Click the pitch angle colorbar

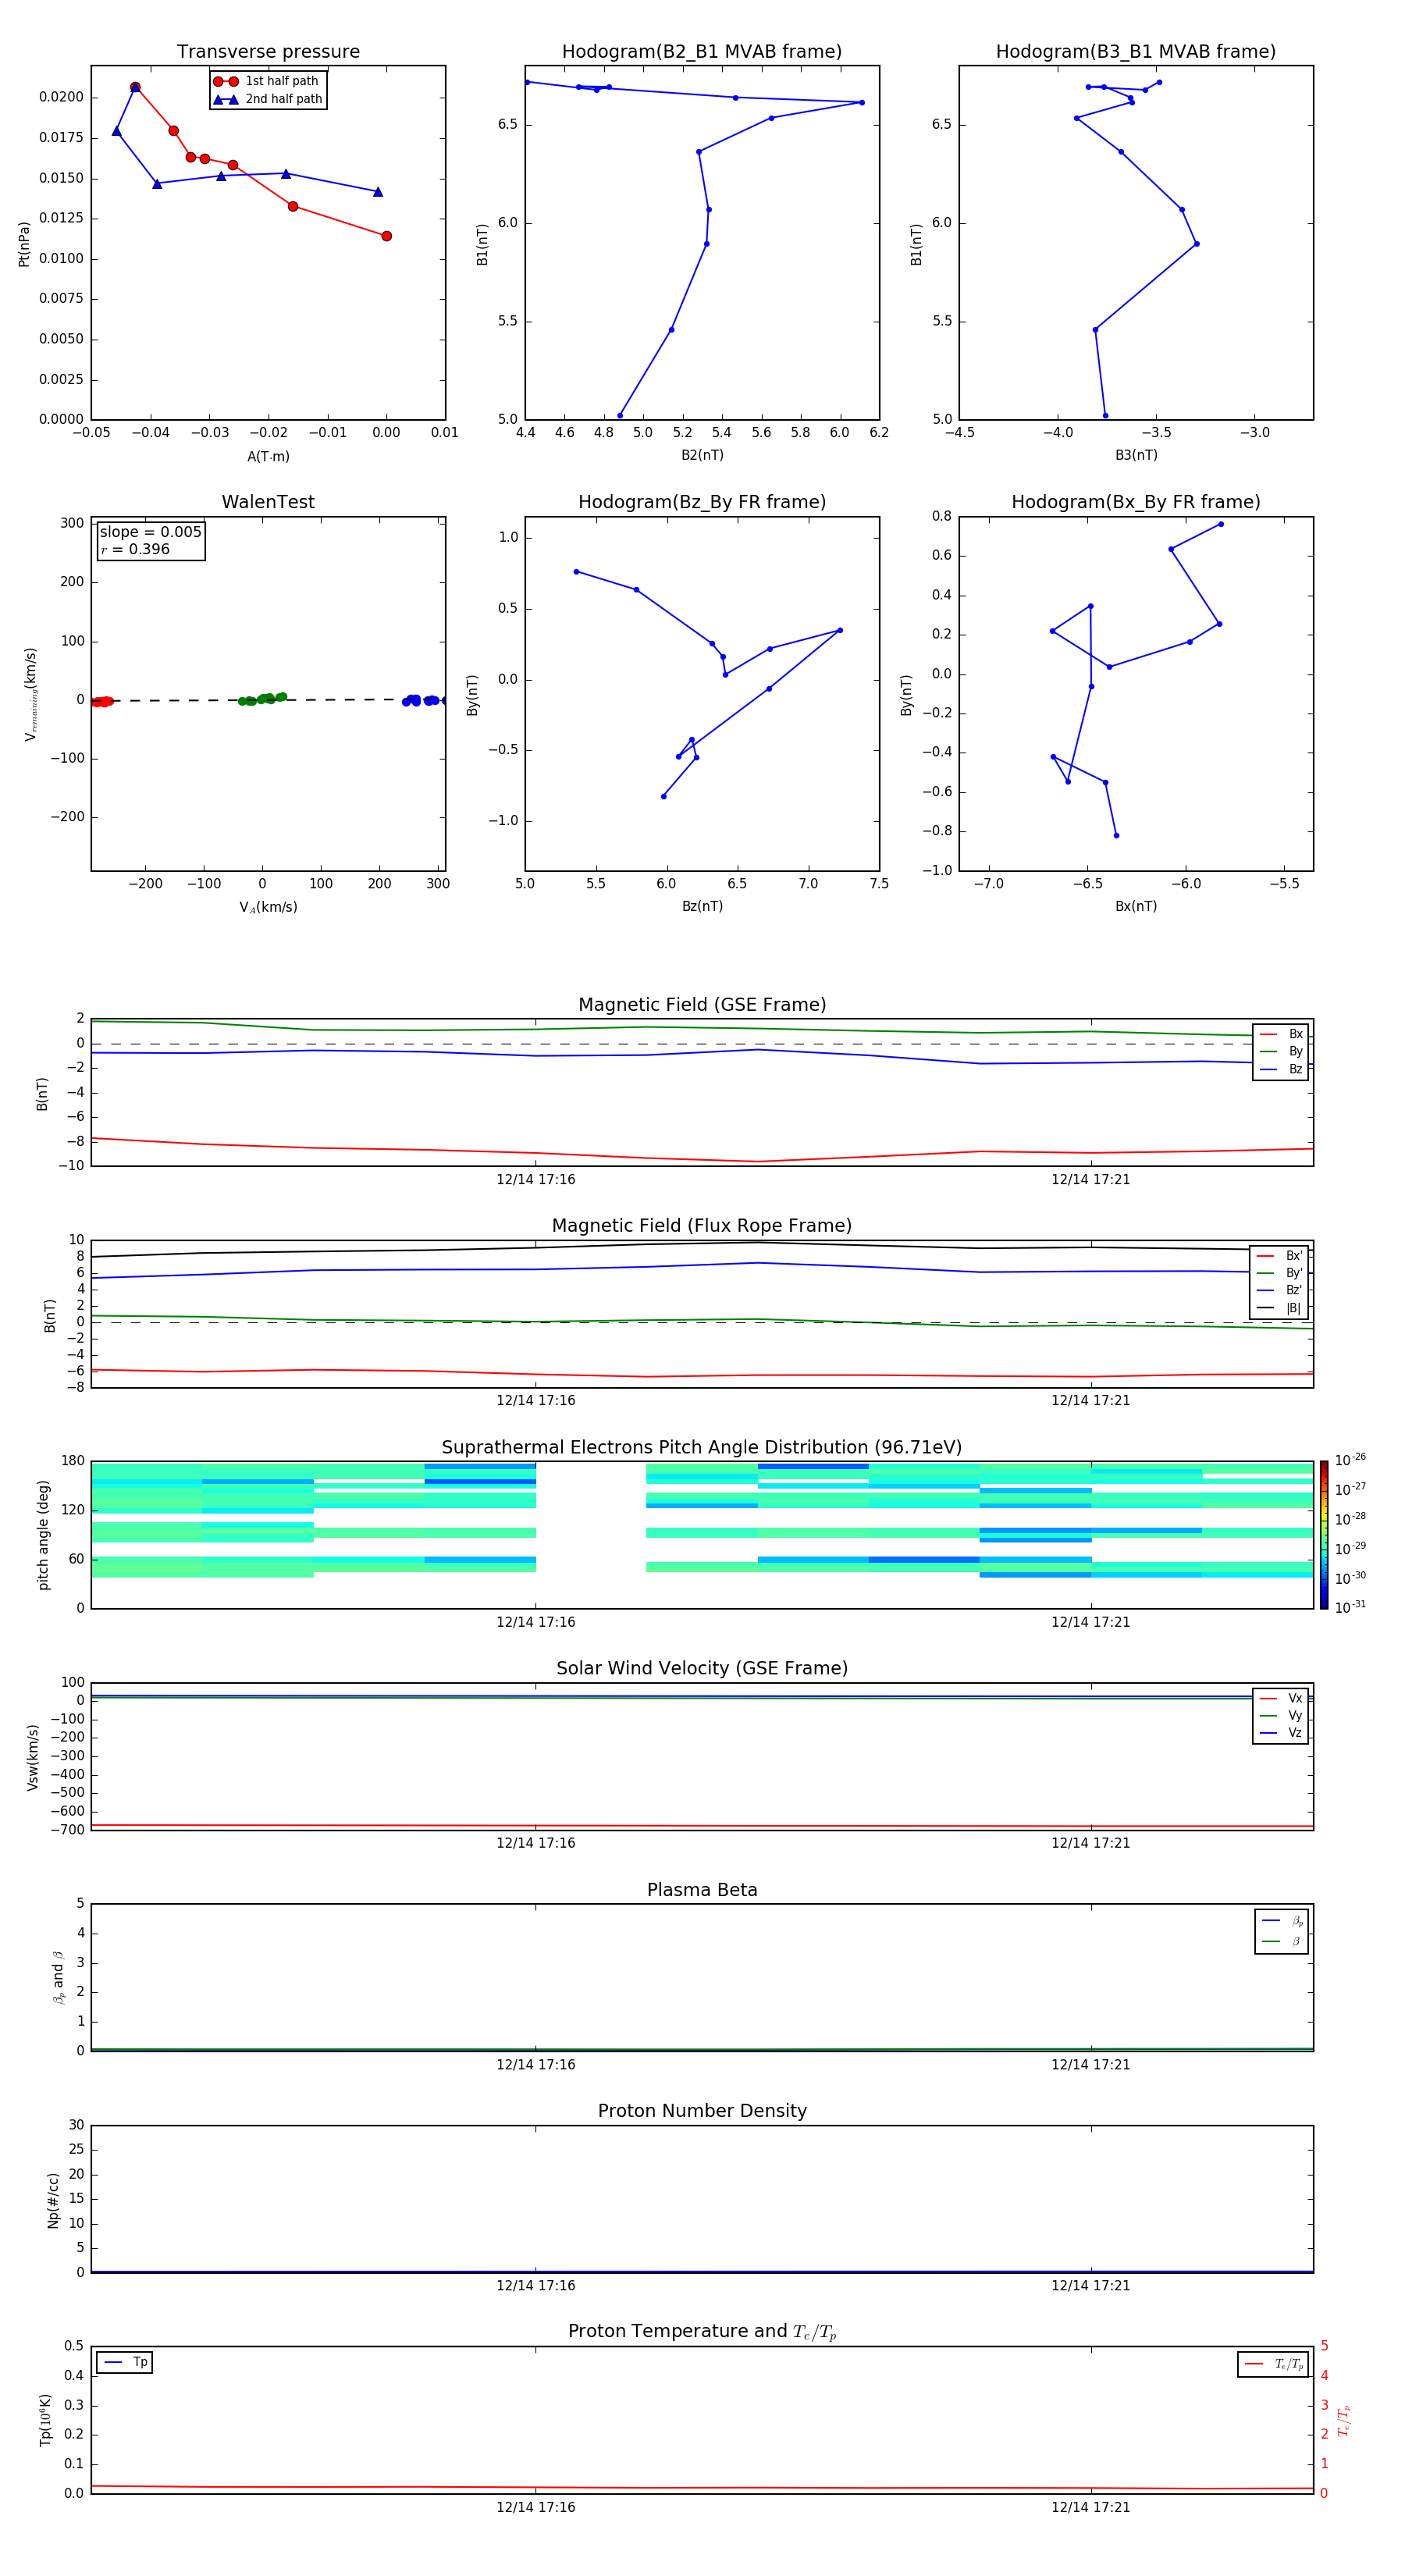1323,1535
